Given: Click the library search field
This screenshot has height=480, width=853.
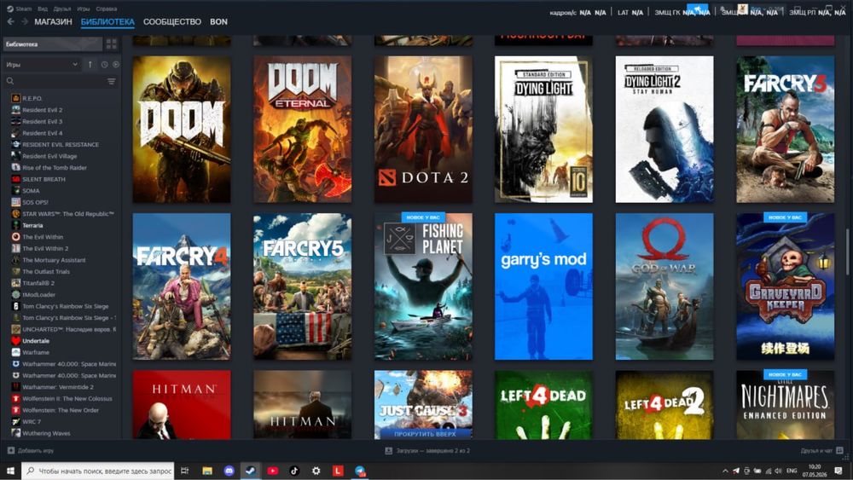Looking at the screenshot, I should [55, 81].
